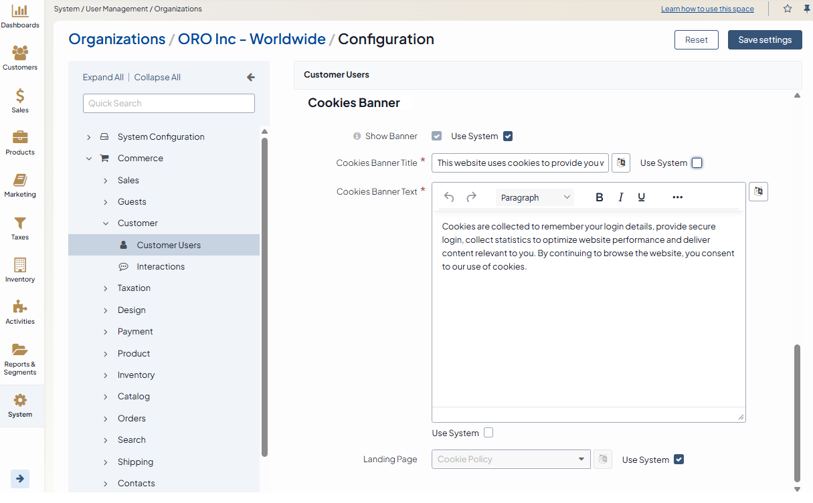Check Use System below Cookies Banner Text
The image size is (813, 503).
(x=488, y=433)
